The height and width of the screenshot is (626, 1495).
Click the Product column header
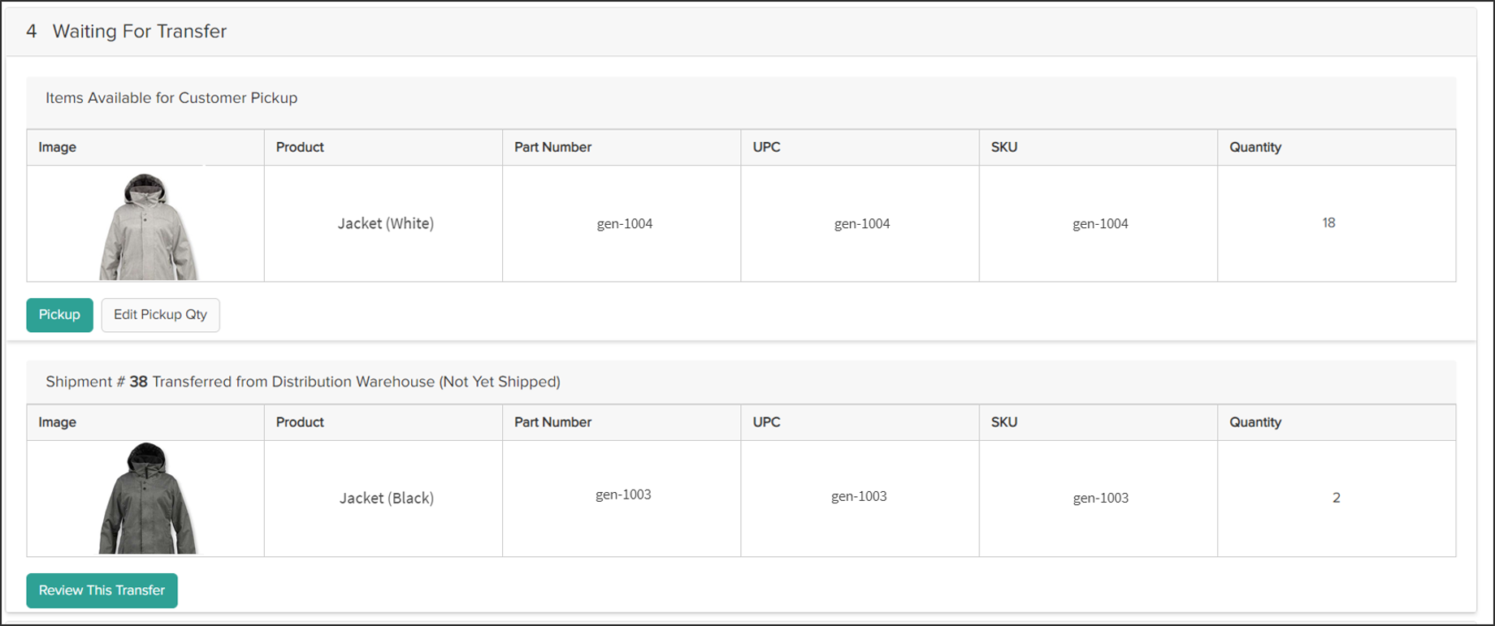click(299, 147)
